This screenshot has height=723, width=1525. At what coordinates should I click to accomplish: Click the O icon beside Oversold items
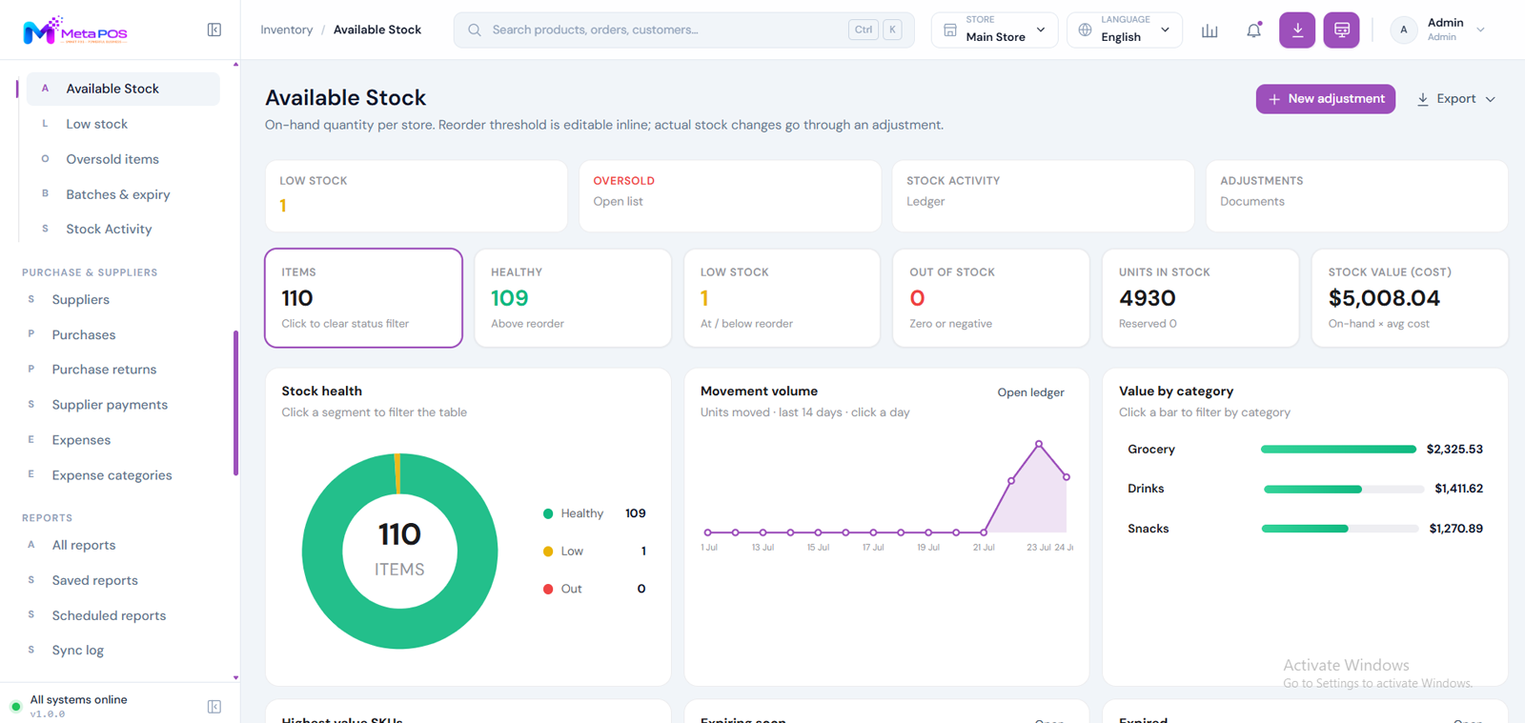(x=45, y=159)
